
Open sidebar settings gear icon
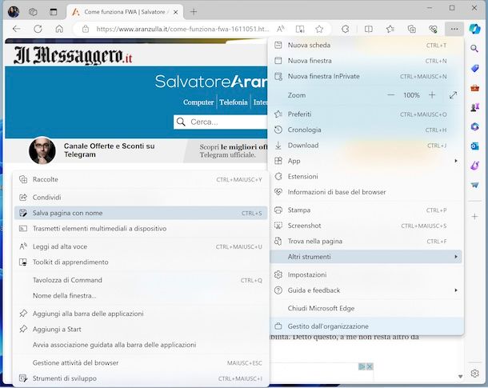tap(474, 373)
